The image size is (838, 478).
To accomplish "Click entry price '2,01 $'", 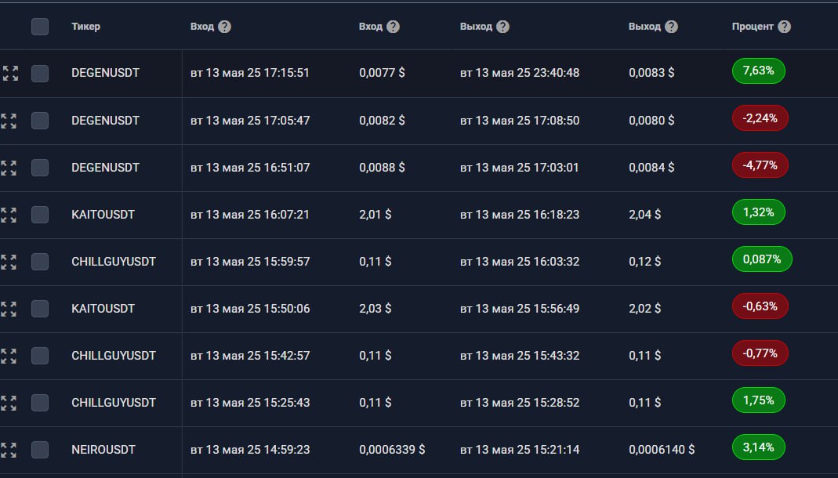I will pyautogui.click(x=375, y=215).
